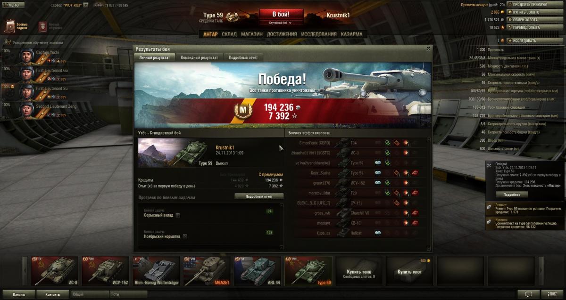The image size is (566, 300).
Task: Click the Подробный отчёт button
Action: tap(259, 196)
